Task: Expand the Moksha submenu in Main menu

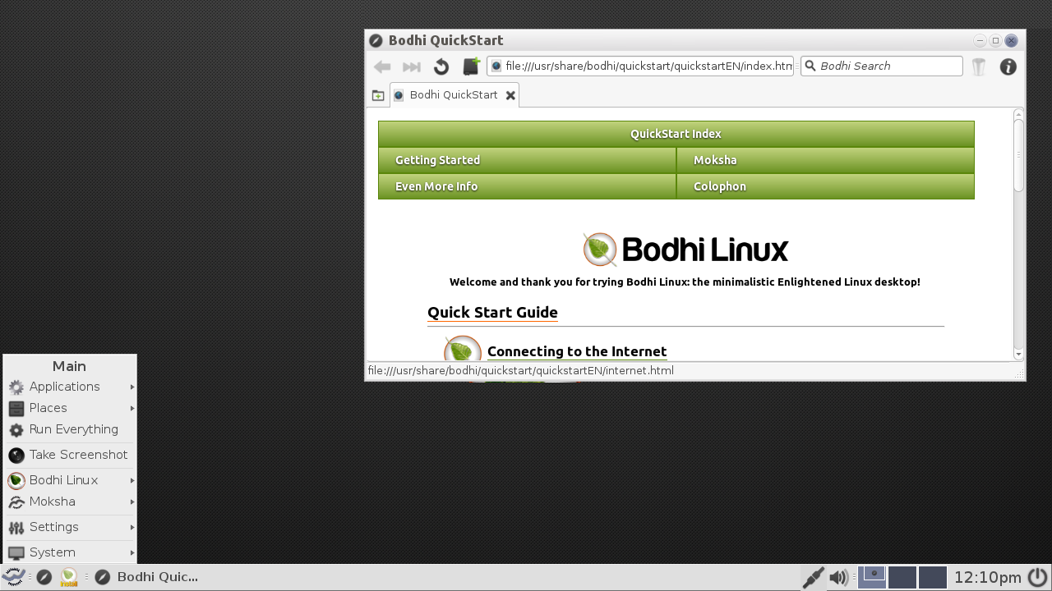Action: (70, 502)
